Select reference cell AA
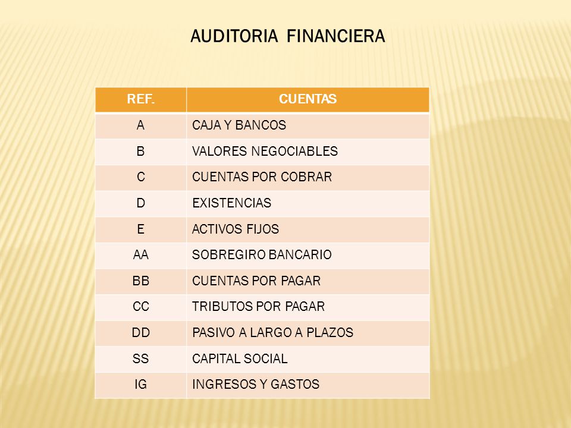This screenshot has width=571, height=428. 141,255
